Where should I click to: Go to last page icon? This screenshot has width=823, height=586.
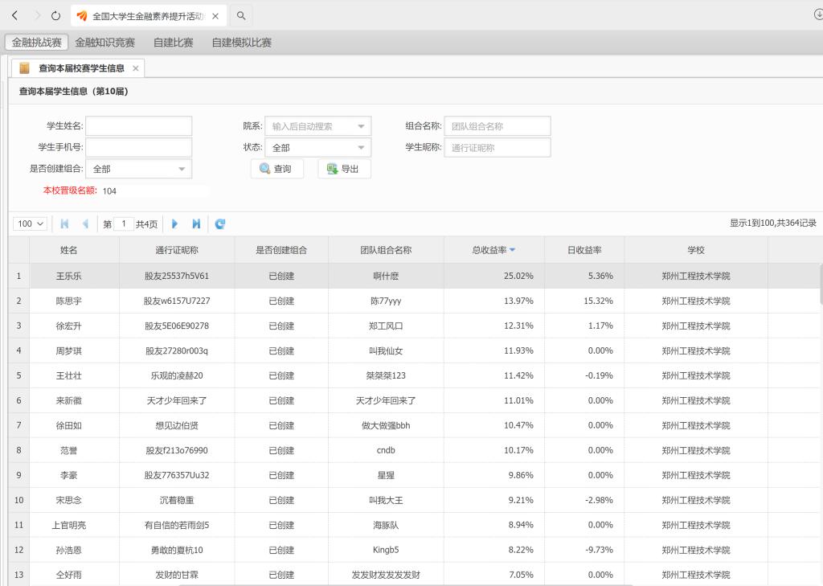click(196, 223)
